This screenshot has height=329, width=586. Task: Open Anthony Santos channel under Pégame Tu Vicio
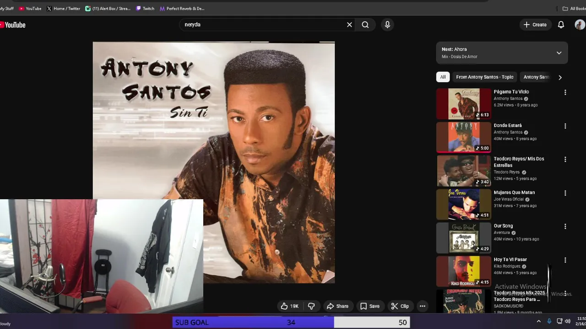point(508,99)
